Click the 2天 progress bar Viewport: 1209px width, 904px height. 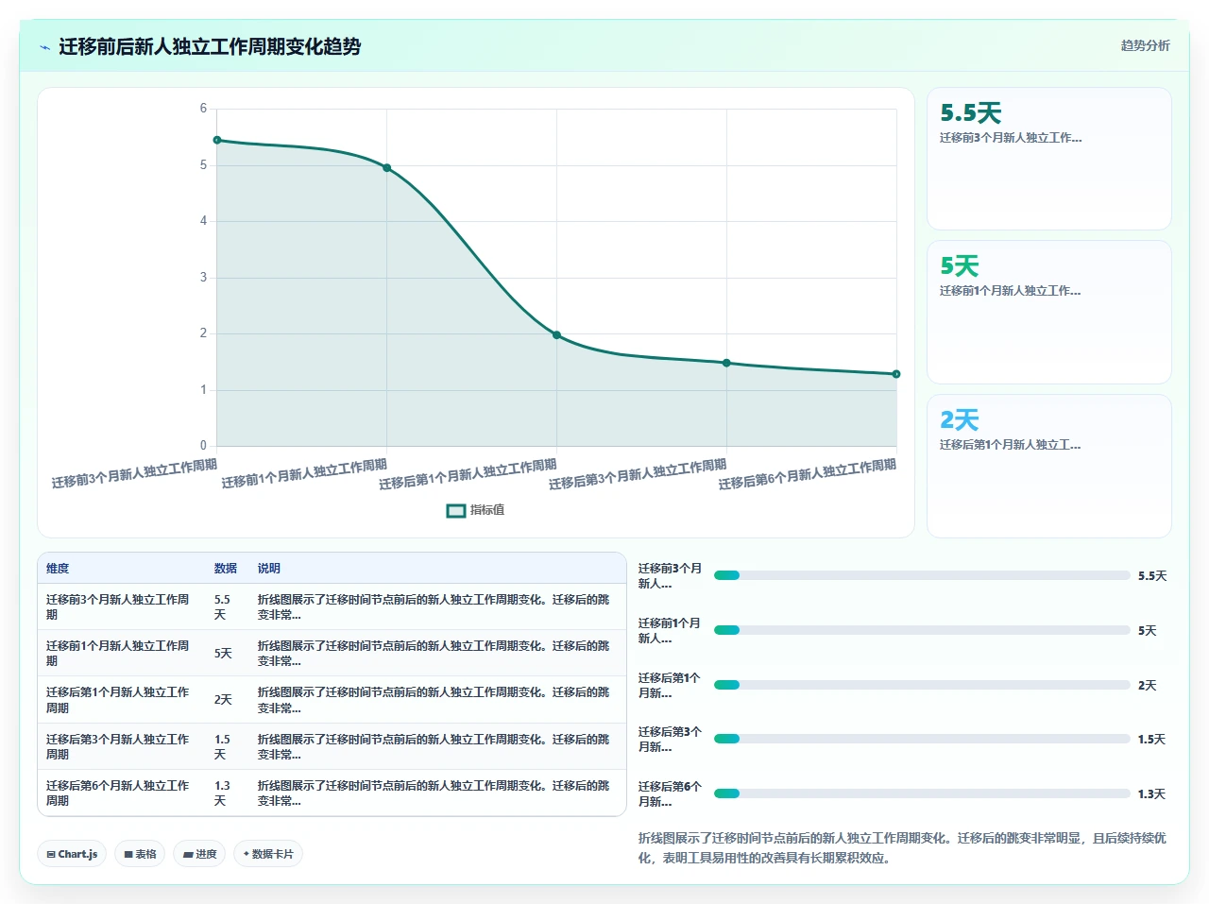click(x=922, y=685)
